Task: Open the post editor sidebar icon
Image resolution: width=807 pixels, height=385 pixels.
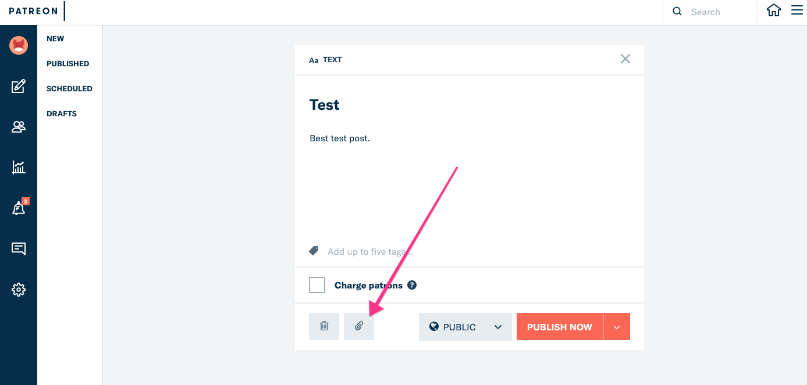Action: (x=19, y=87)
